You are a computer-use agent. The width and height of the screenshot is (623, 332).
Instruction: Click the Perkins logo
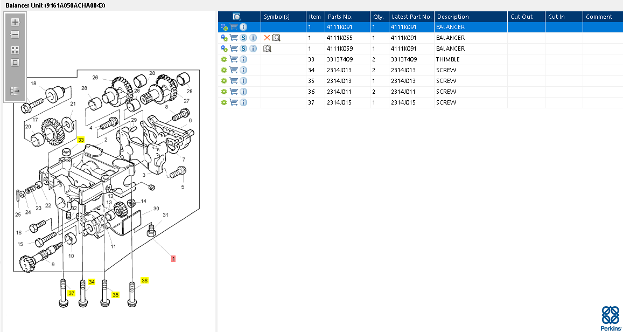tap(610, 318)
